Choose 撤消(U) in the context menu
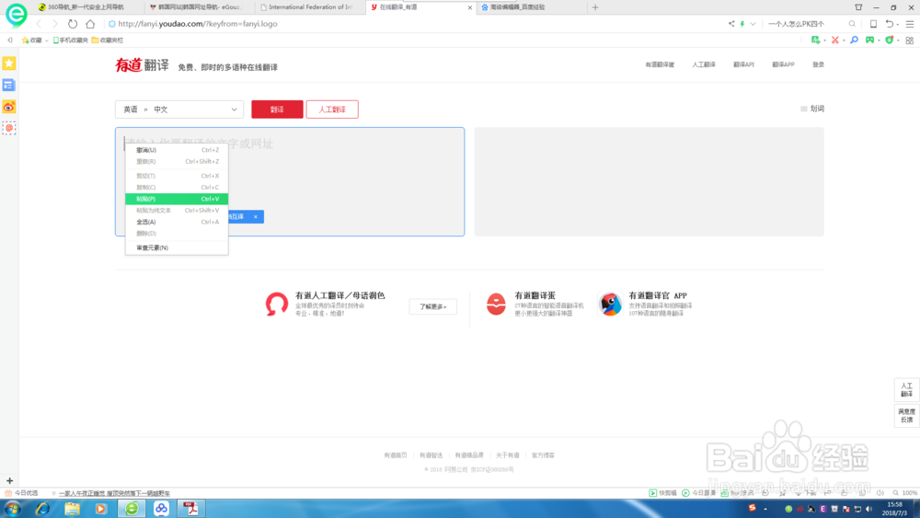920x518 pixels. (x=177, y=150)
